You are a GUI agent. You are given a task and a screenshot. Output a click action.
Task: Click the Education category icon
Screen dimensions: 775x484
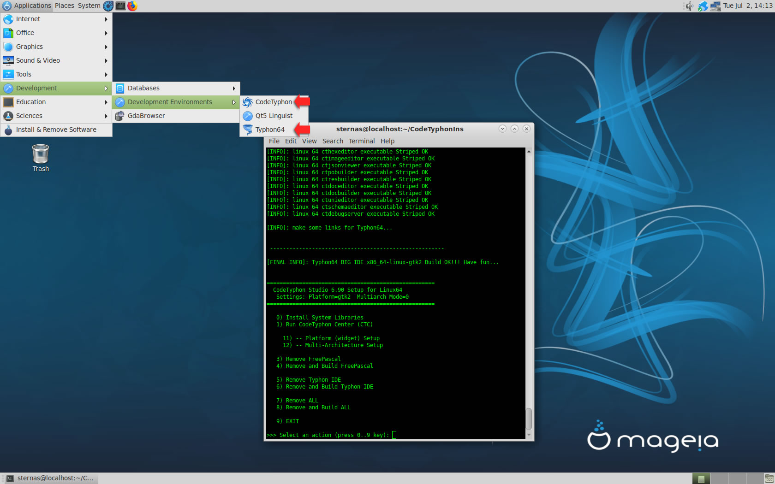[8, 102]
